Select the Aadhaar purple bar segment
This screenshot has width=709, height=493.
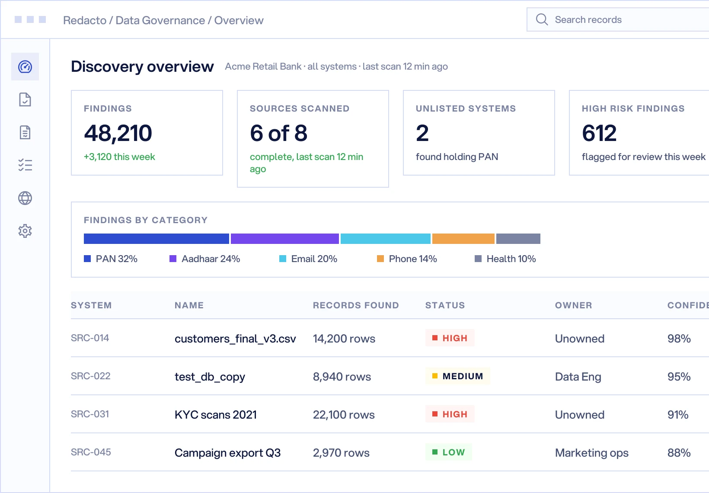285,239
